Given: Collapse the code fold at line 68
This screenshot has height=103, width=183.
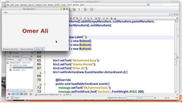Looking at the screenshot, I should tap(45, 72).
